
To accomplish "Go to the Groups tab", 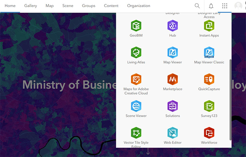I will 89,6.
